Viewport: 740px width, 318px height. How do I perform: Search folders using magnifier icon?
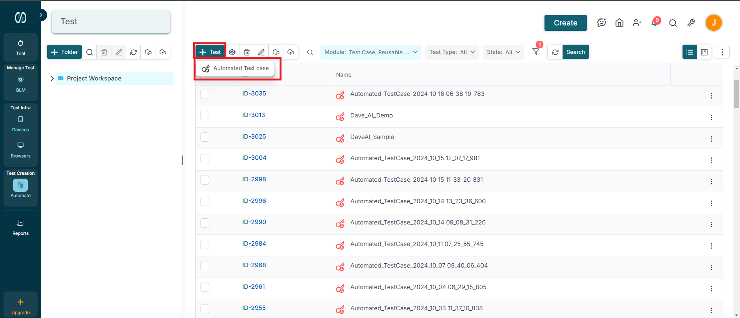(x=89, y=52)
